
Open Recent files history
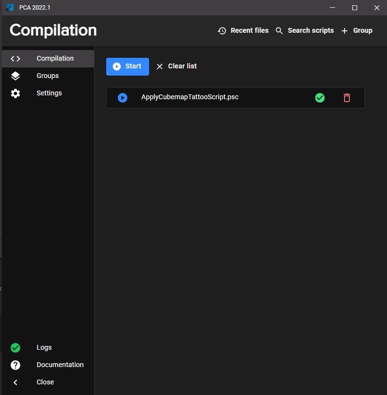(243, 30)
